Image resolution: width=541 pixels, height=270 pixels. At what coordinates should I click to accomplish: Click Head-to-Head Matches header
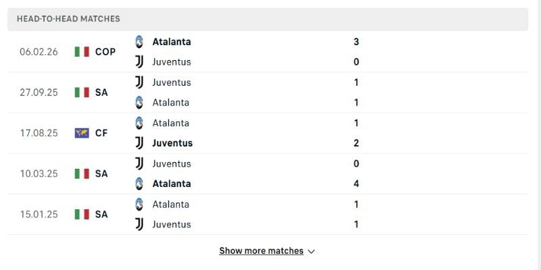69,19
